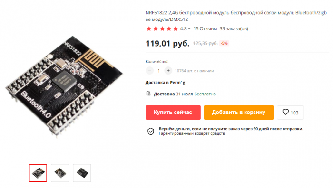333x188 pixels.
Task: Select the third product thumbnail
Action: (x=82, y=173)
